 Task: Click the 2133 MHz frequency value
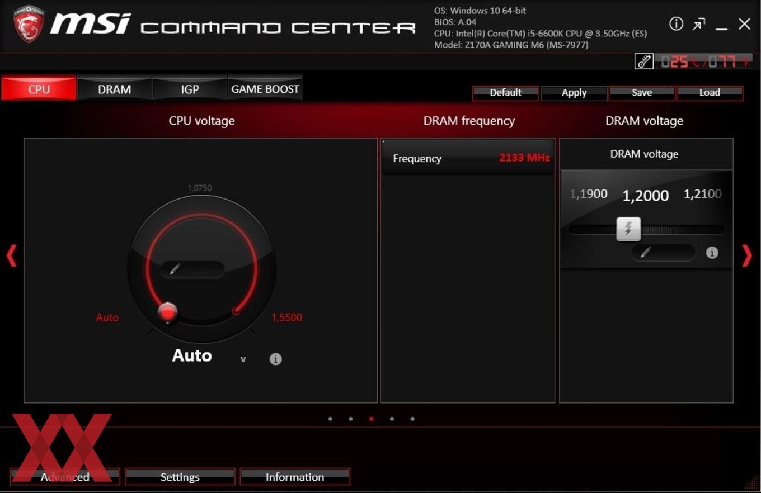(524, 158)
